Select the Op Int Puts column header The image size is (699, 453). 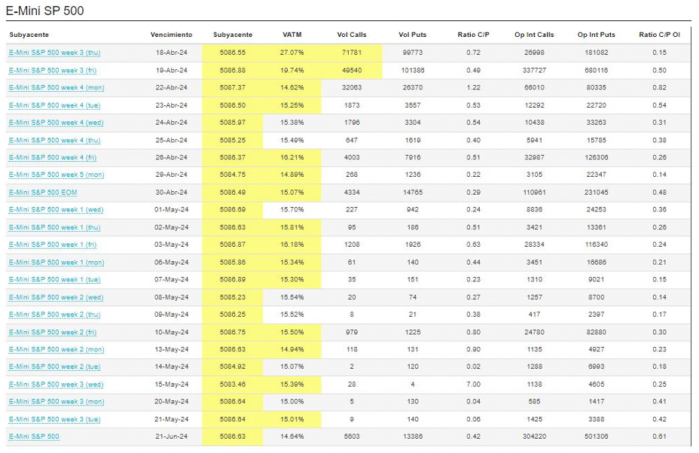click(x=596, y=35)
